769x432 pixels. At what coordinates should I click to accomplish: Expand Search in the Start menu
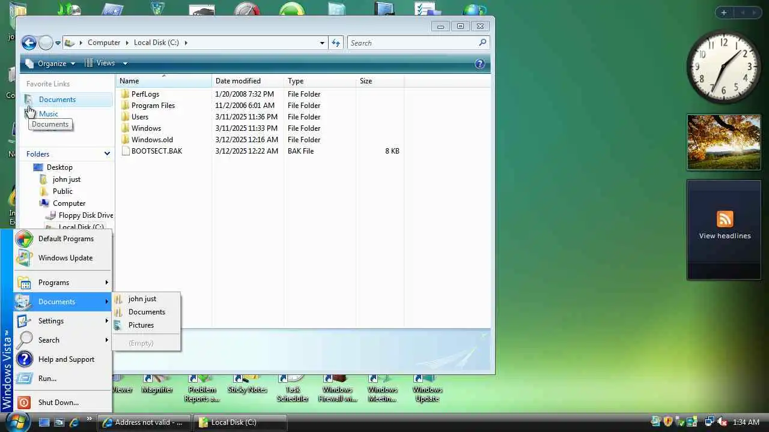[x=63, y=340]
